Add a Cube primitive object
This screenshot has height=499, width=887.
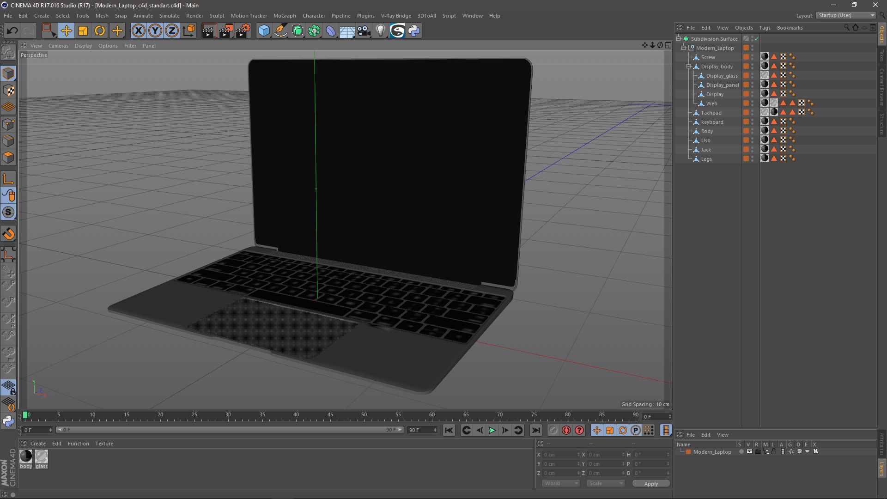pyautogui.click(x=264, y=31)
